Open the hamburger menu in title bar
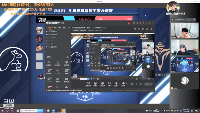This screenshot has width=200, height=113. (143, 23)
